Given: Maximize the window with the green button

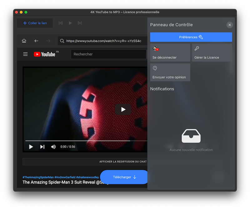Looking at the screenshot, I should point(26,12).
